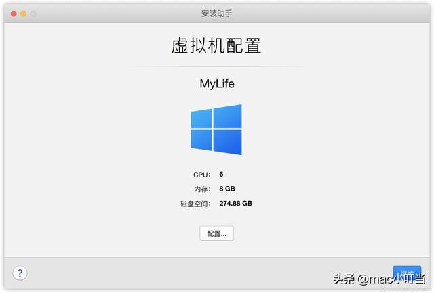
Task: Open help with the question mark button
Action: [20, 273]
